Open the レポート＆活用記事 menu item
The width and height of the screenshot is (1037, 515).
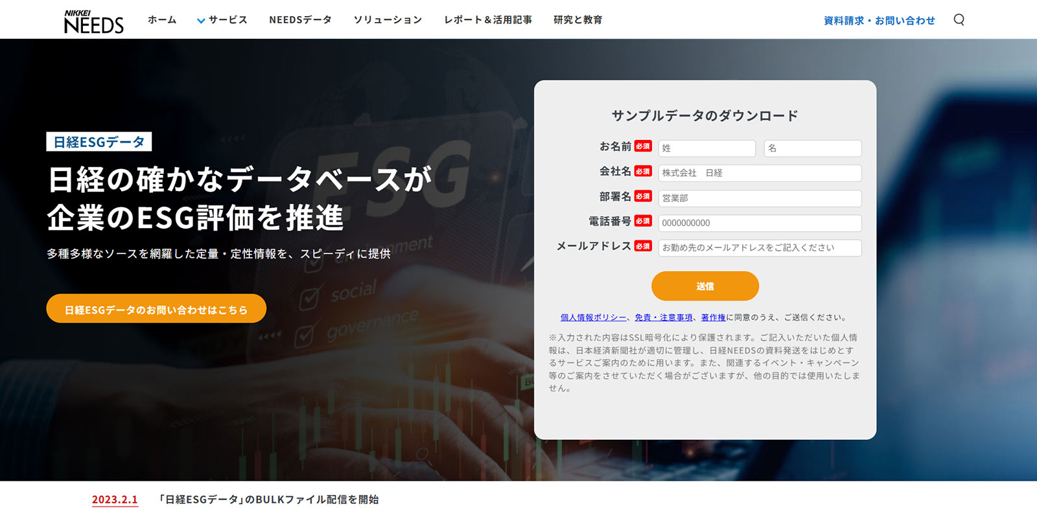click(488, 20)
